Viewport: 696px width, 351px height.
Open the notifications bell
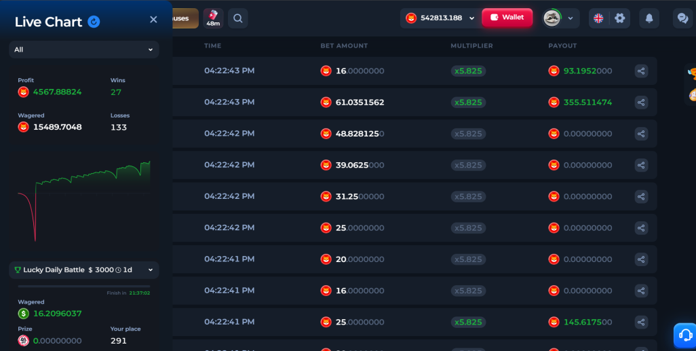(x=649, y=18)
